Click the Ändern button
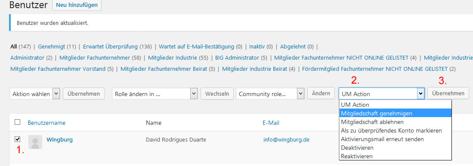The height and width of the screenshot is (166, 473). (321, 94)
